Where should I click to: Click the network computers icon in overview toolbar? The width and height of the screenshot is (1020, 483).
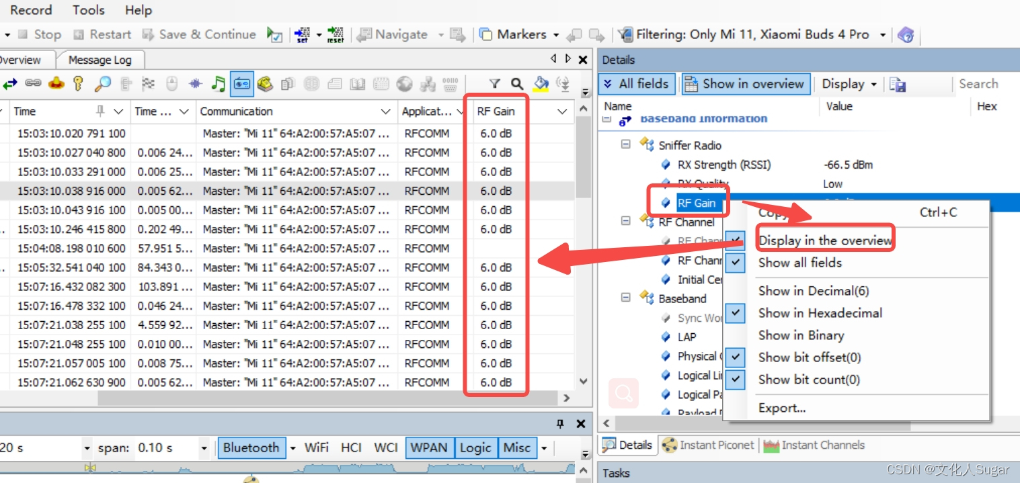coord(428,83)
